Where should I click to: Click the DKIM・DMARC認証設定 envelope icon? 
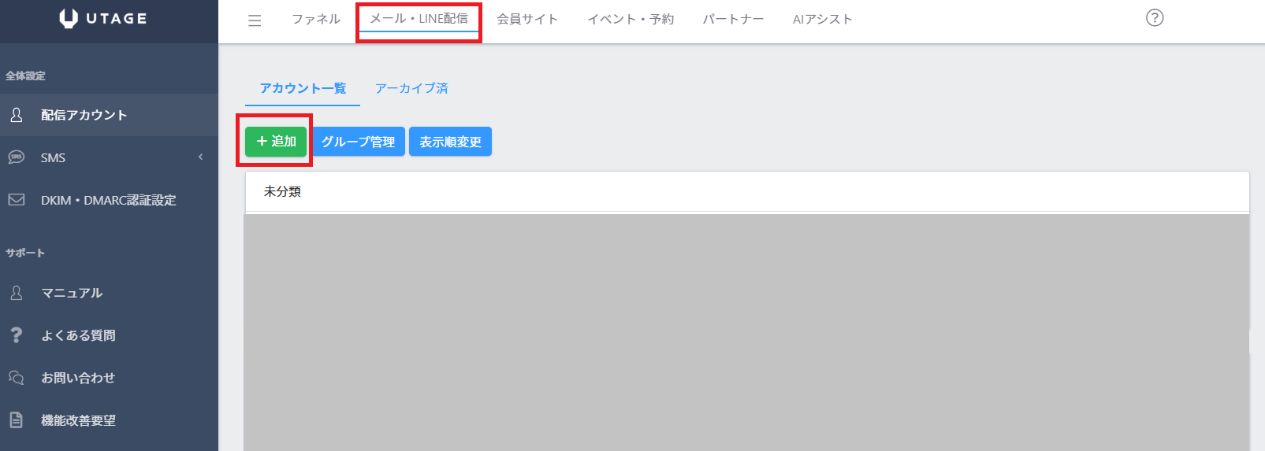[17, 200]
